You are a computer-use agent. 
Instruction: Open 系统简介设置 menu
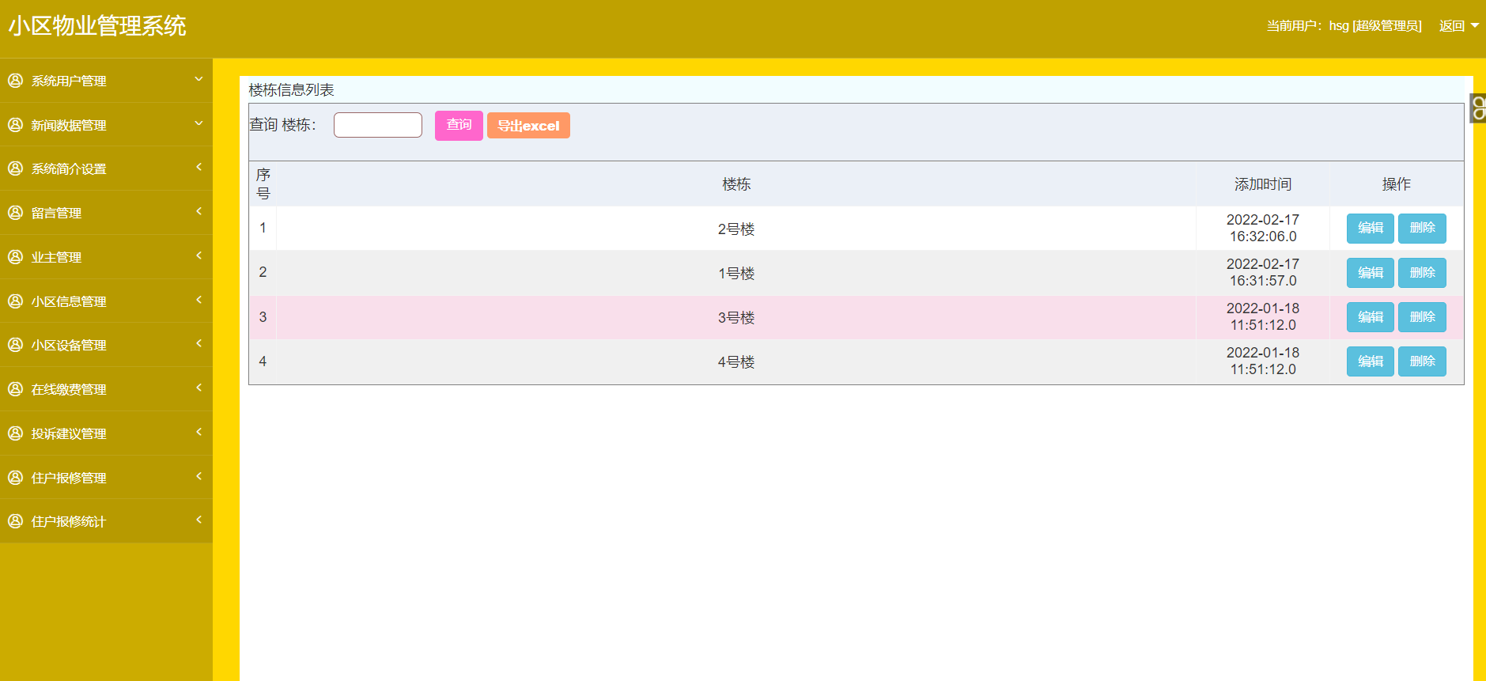(106, 168)
